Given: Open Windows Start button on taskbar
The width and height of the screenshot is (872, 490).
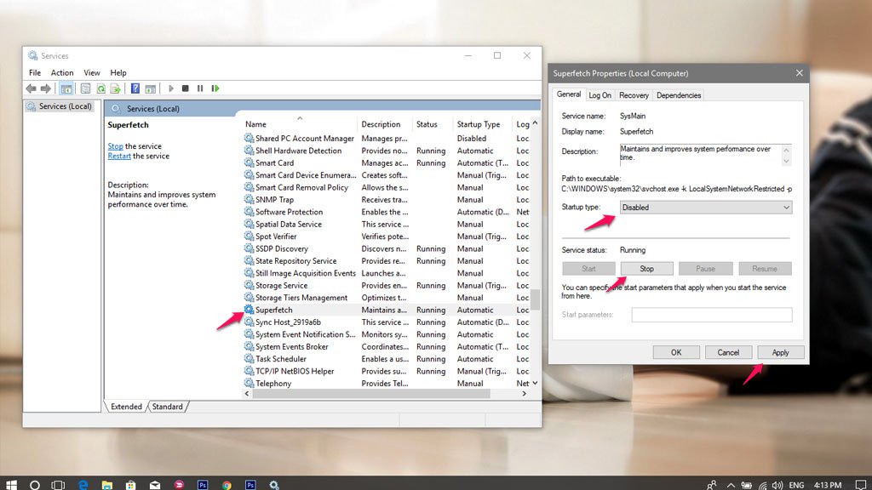Looking at the screenshot, I should tap(11, 484).
